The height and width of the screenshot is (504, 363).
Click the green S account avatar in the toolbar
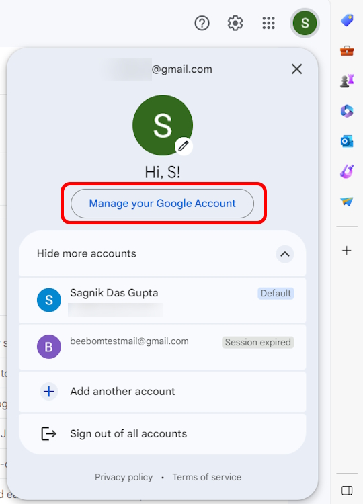[305, 23]
